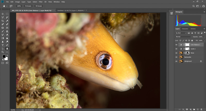Click the layer styles fx icon

click(x=183, y=109)
